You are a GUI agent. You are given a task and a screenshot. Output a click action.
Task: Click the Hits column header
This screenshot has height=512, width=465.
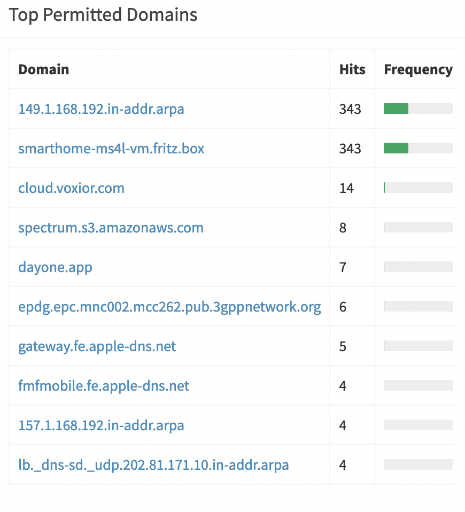pos(352,69)
